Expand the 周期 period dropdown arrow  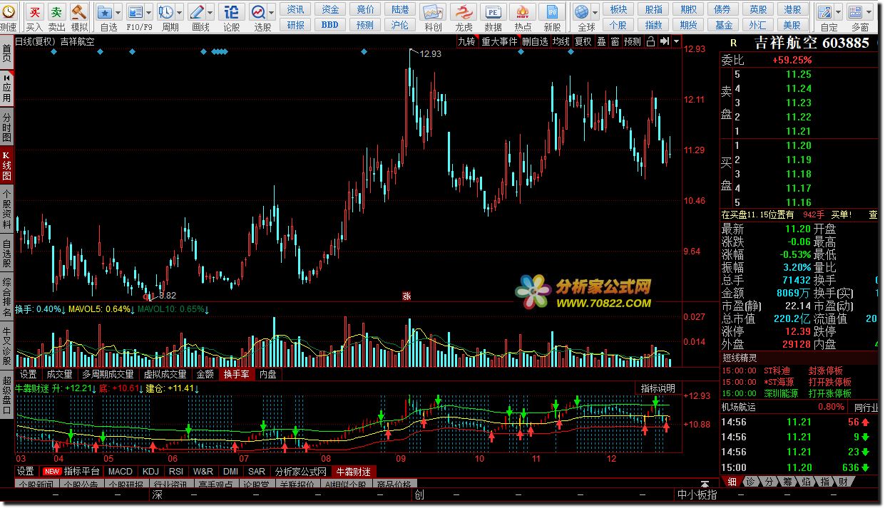[178, 12]
